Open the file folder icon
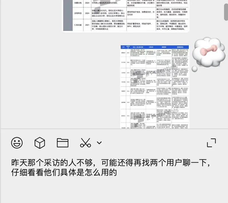This screenshot has height=203, width=228. (x=63, y=143)
